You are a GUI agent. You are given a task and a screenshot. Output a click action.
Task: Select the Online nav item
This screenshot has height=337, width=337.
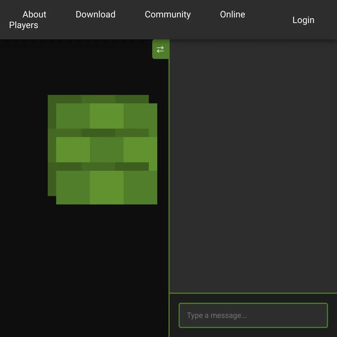(233, 15)
